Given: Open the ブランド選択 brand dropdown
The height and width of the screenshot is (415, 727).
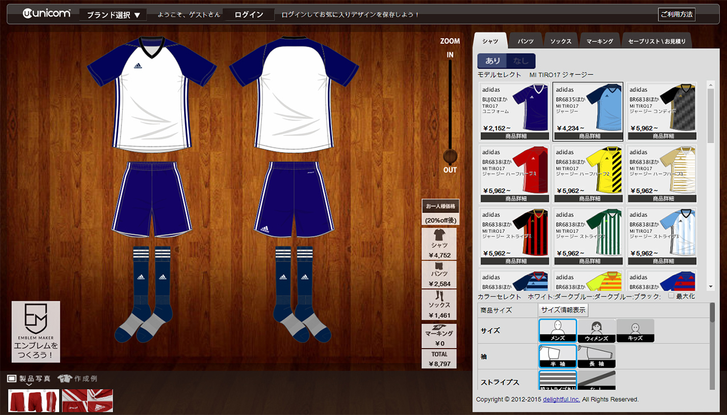Looking at the screenshot, I should coord(113,15).
